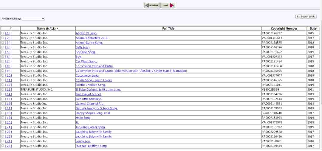The image size is (322, 151).
Task: Open Happy Shapes Song, et al. link
Action: [93, 113]
